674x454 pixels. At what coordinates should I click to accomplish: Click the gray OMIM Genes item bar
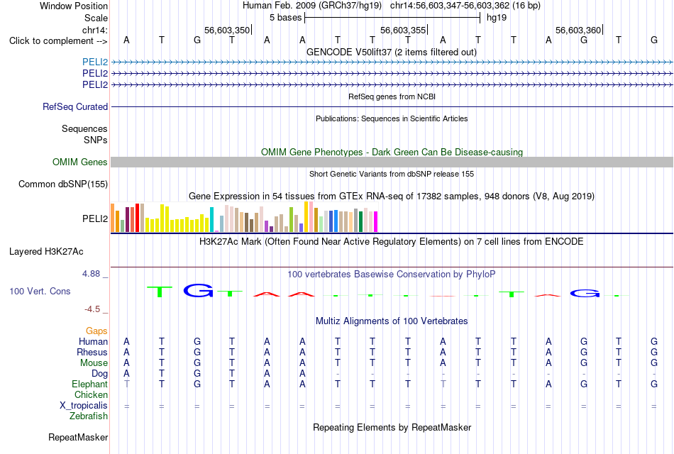392,162
